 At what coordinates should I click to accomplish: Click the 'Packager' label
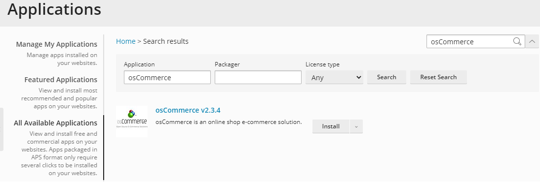click(x=227, y=64)
